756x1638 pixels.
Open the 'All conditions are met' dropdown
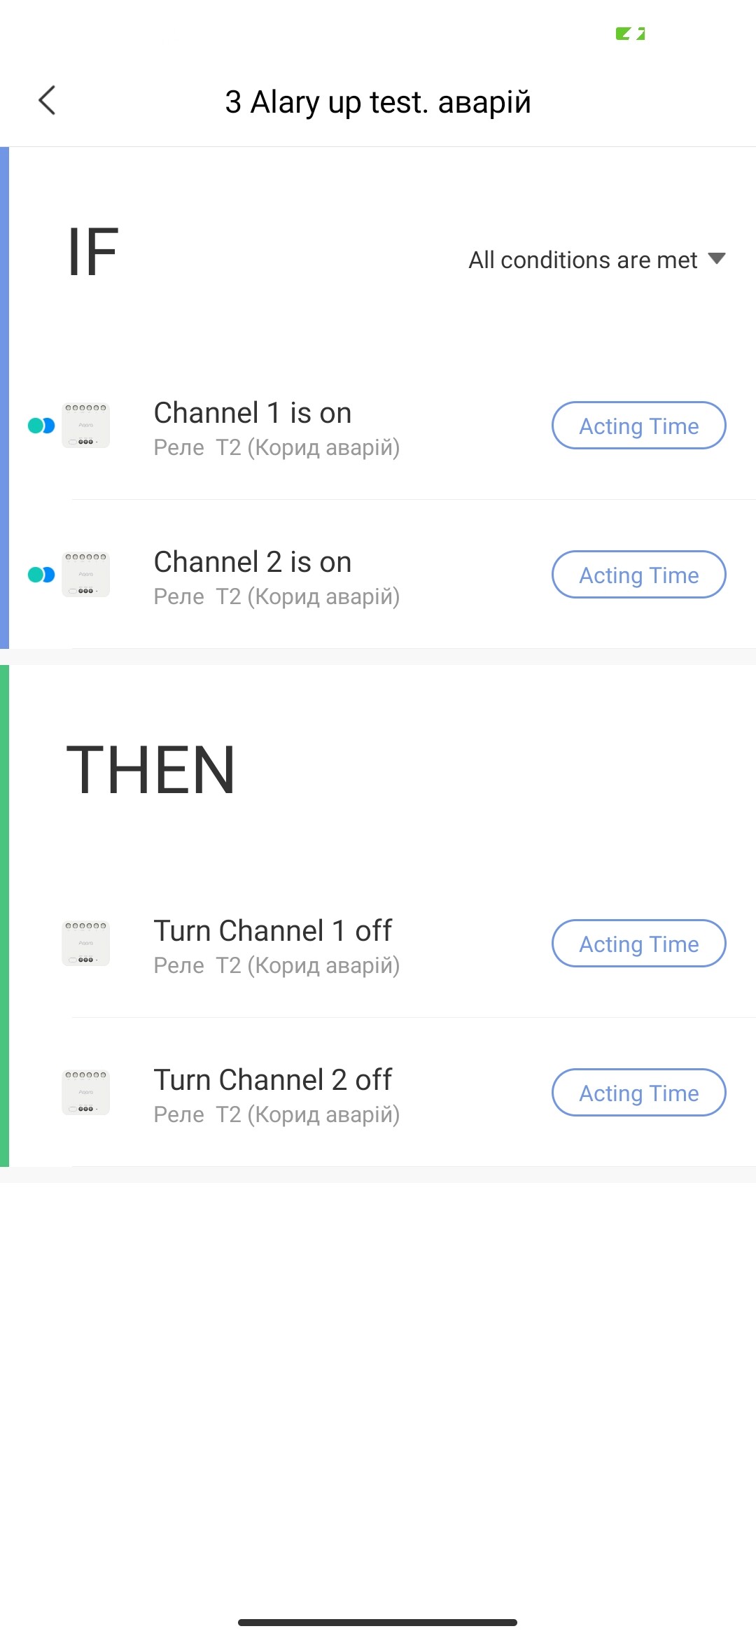tap(583, 260)
